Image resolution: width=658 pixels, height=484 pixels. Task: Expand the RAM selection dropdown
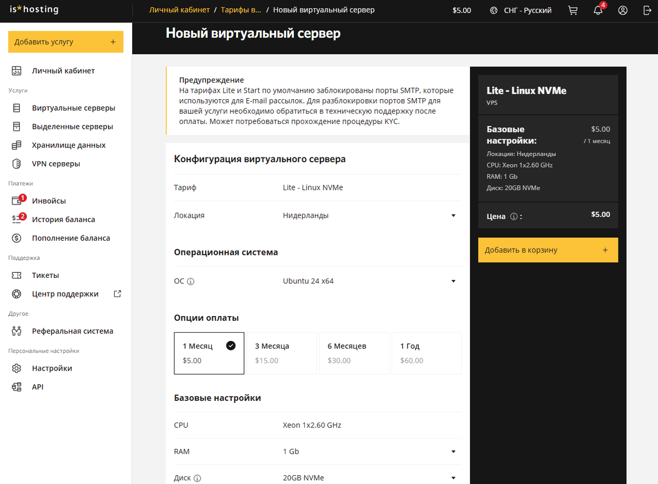click(x=453, y=451)
